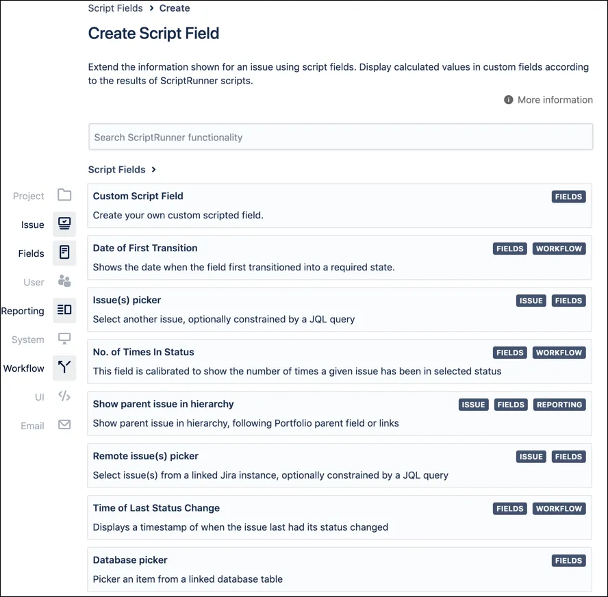This screenshot has height=597, width=608.
Task: Click WORKFLOW tag on Time of Last Status Change
Action: tap(559, 508)
